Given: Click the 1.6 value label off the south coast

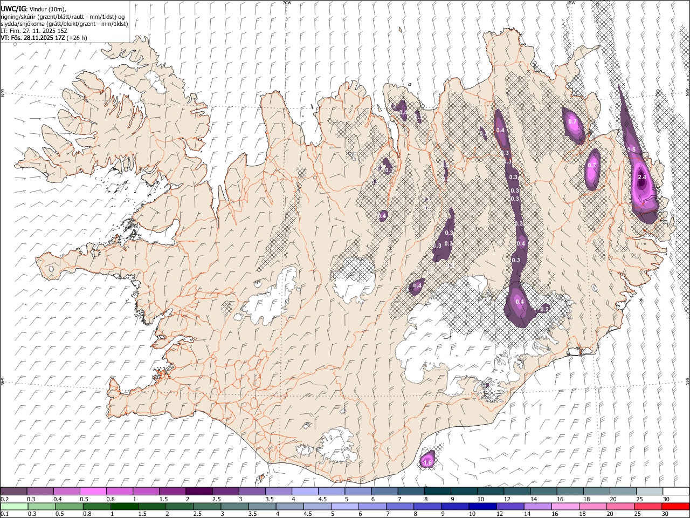Looking at the screenshot, I should pyautogui.click(x=428, y=462).
